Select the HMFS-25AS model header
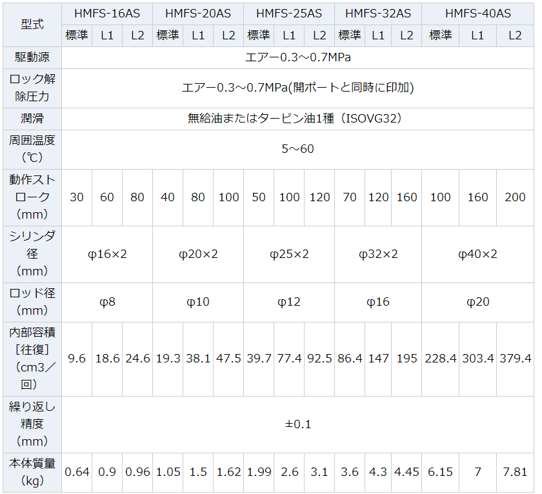The image size is (542, 494). coord(289,14)
